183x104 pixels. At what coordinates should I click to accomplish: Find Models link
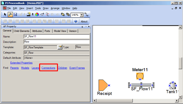coord(25,68)
